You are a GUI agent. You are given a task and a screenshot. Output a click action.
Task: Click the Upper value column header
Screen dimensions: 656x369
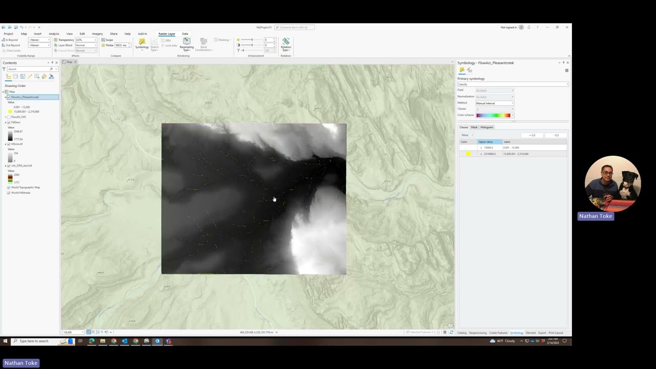point(489,141)
